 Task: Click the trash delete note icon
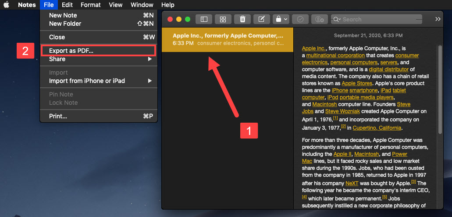pos(242,19)
